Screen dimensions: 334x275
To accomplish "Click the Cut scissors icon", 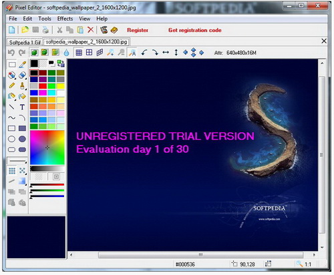I will [59, 30].
